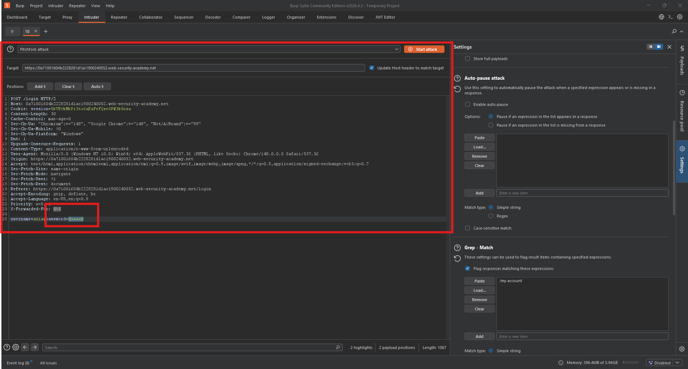
Task: Open the Repeater top tab
Action: pyautogui.click(x=119, y=17)
